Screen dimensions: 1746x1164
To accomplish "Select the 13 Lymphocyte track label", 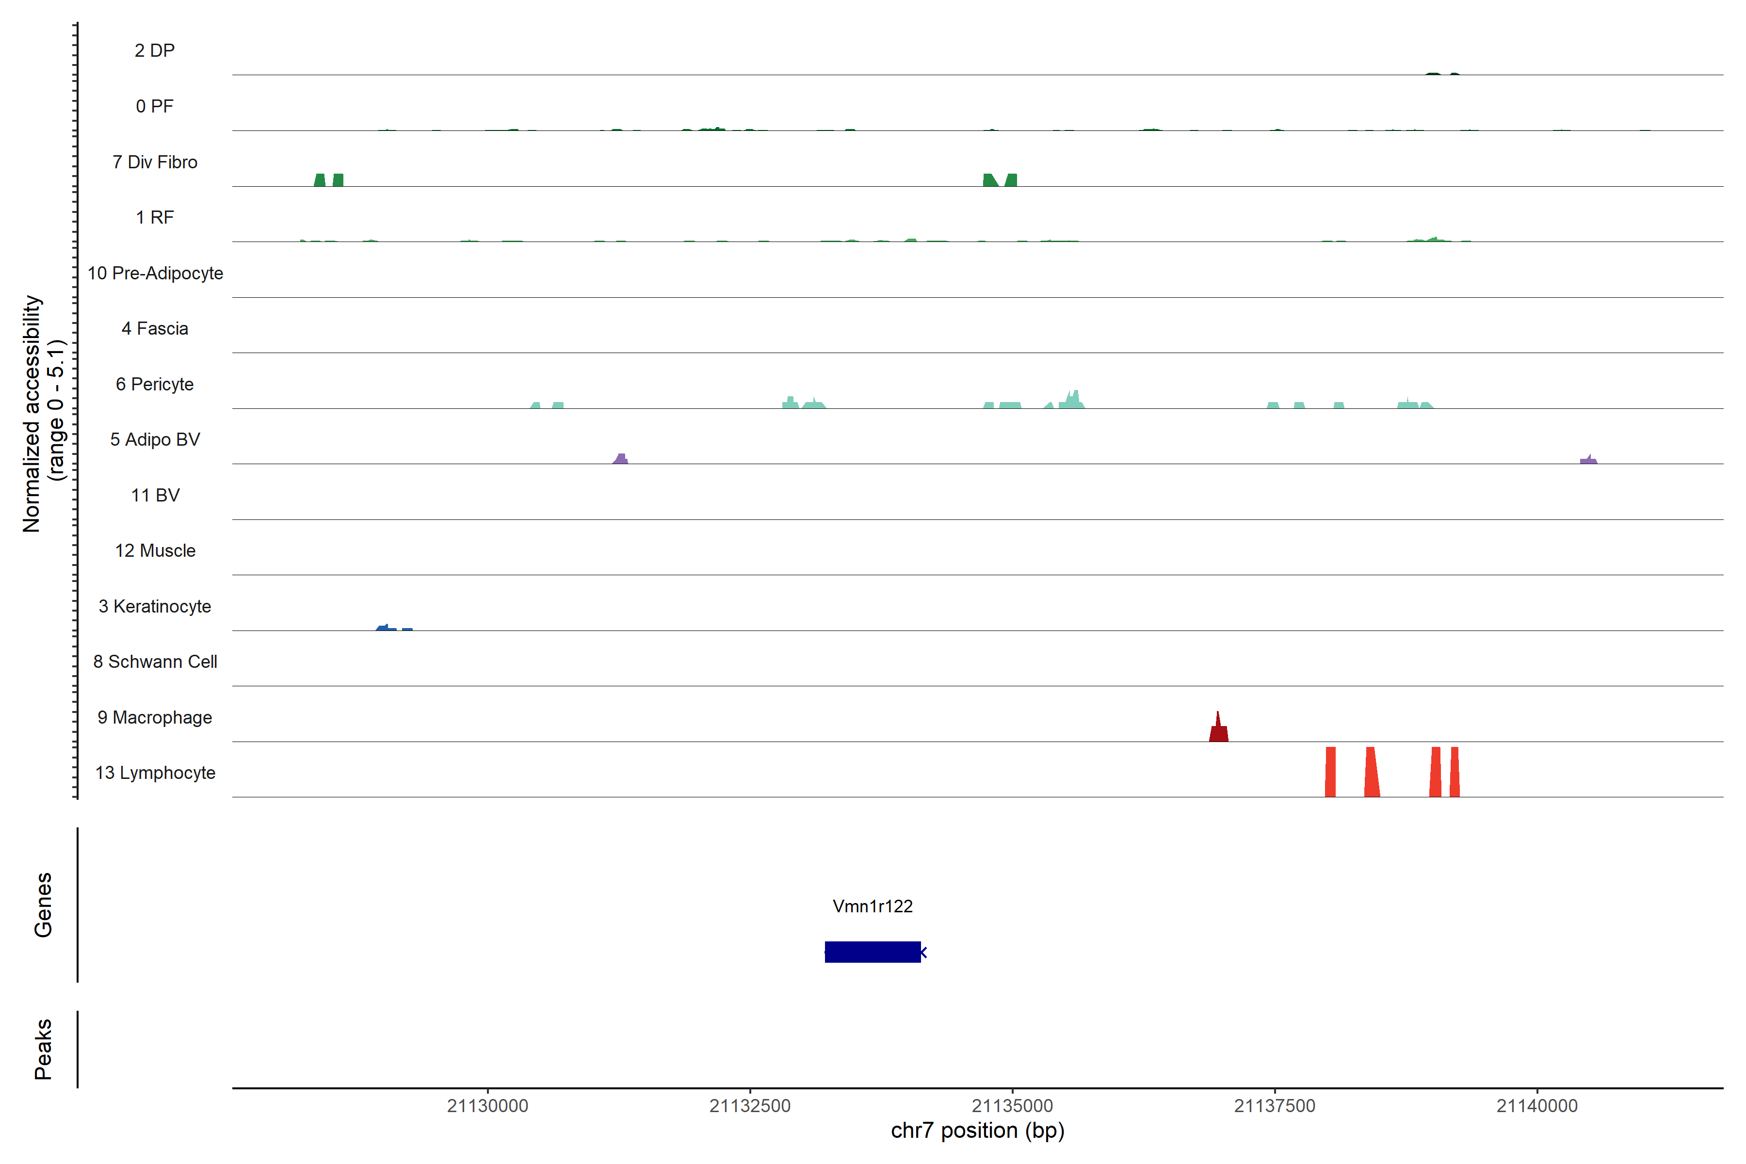I will point(155,773).
